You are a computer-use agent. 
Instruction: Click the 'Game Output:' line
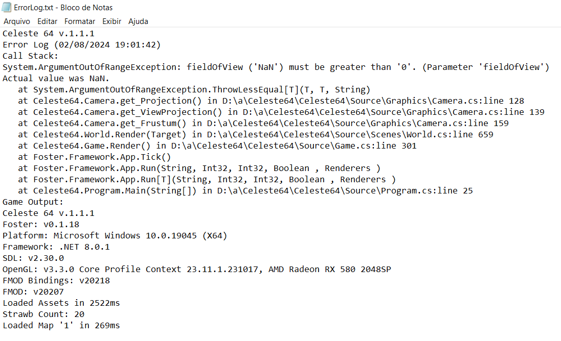(x=33, y=202)
